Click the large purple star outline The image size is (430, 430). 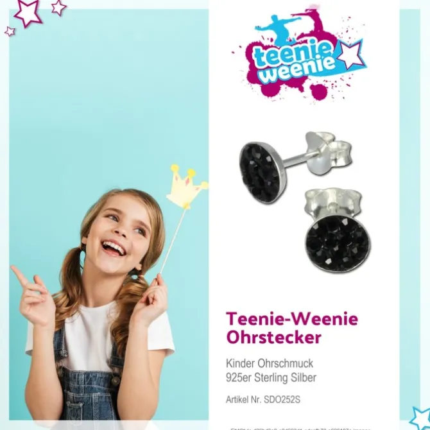28,13
